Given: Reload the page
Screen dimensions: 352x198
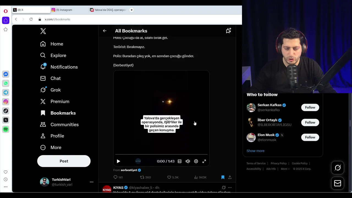Looking at the screenshot, I should [31, 19].
